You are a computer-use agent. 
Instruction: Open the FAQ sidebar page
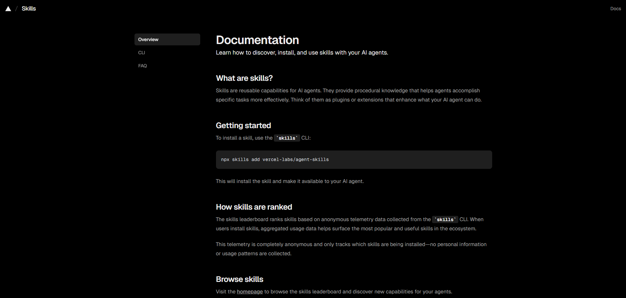click(142, 66)
